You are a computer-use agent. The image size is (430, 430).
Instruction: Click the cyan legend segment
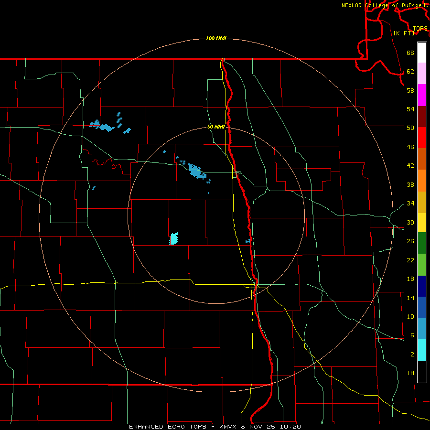click(422, 350)
